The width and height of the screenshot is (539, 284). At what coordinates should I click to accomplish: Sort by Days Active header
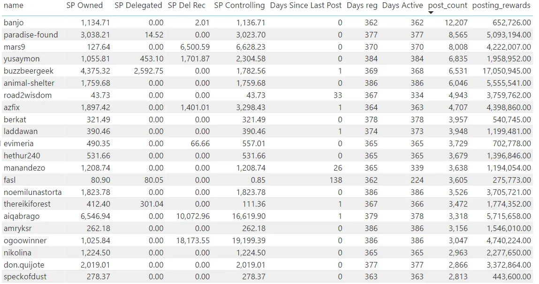point(402,6)
